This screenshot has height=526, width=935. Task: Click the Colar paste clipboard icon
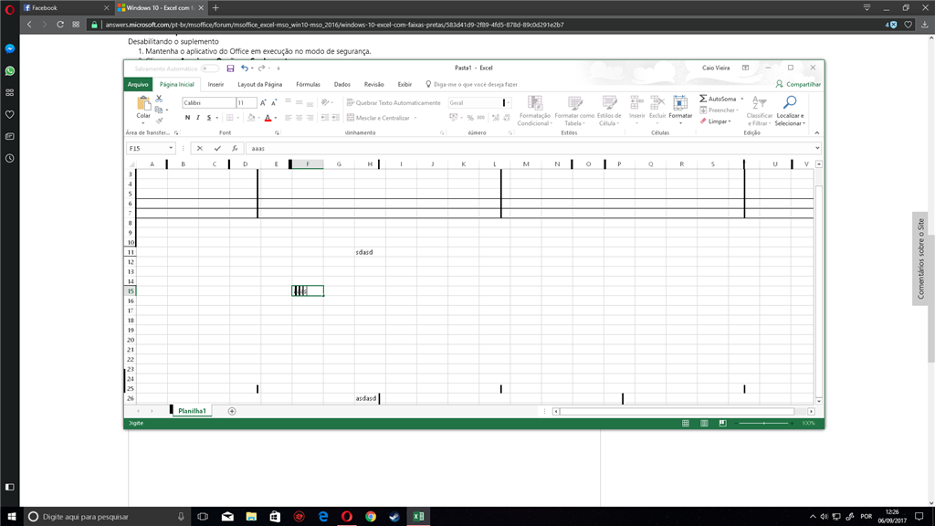(x=143, y=102)
